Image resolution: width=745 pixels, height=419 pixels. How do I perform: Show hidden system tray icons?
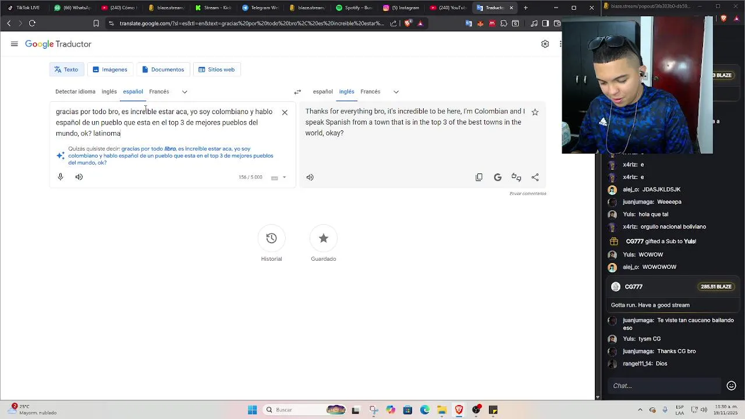point(640,410)
